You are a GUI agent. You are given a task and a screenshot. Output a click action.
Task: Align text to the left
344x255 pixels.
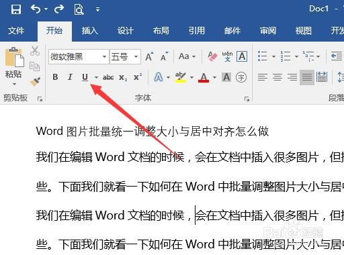pos(263,77)
